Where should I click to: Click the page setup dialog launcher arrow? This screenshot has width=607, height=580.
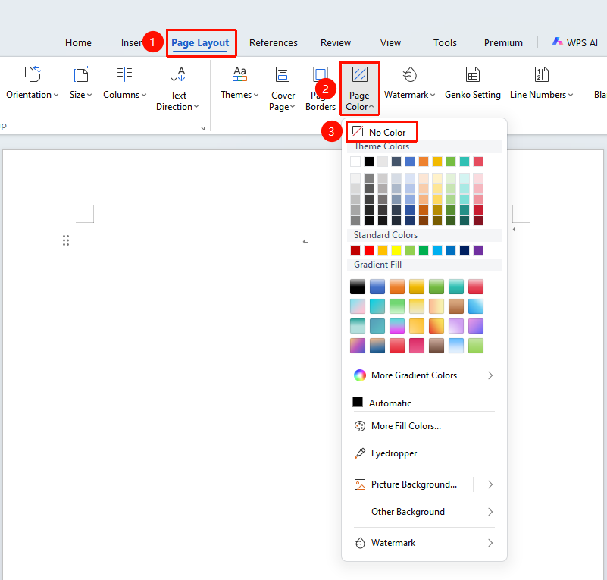point(202,128)
